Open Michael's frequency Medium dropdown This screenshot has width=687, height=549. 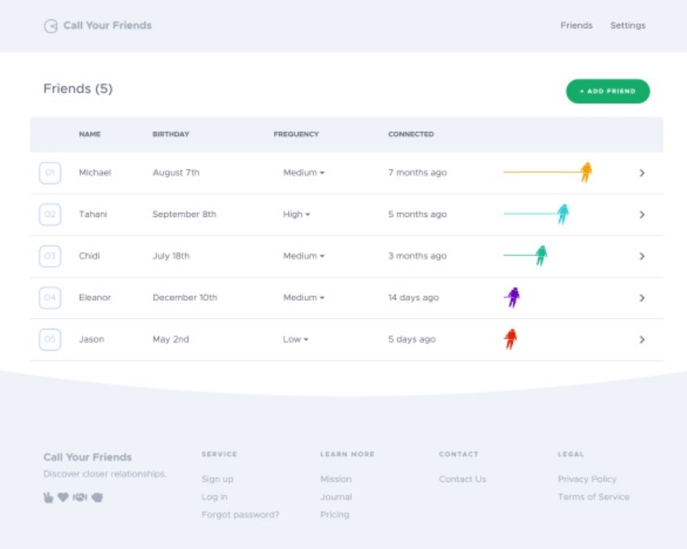[x=303, y=172]
